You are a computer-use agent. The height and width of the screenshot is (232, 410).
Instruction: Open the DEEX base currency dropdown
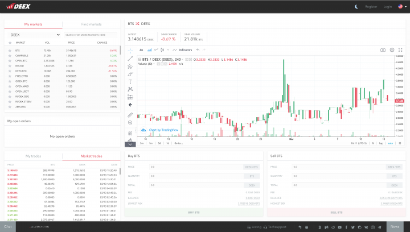point(35,35)
